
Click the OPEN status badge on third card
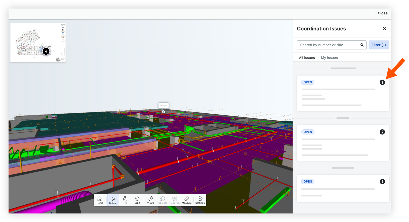[308, 182]
